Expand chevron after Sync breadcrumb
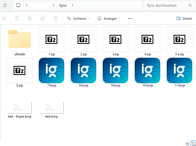The image size is (196, 146). click(x=73, y=5)
